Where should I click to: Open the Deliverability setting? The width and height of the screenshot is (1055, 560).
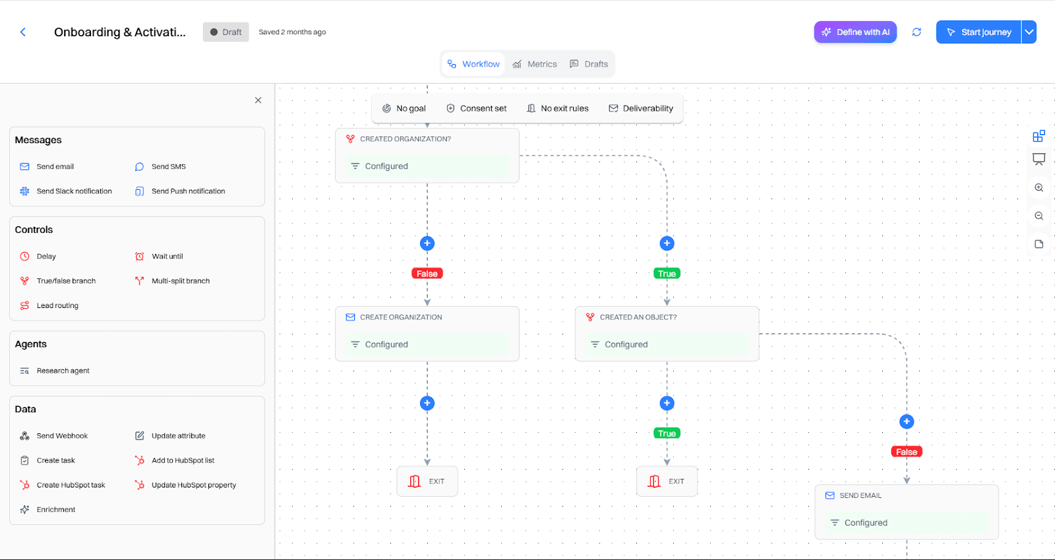641,108
